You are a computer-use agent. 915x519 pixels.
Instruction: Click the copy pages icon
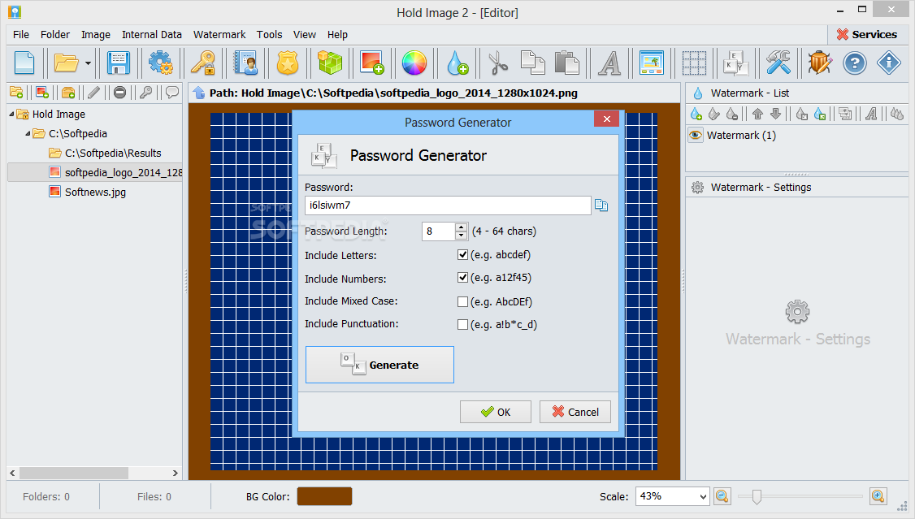point(533,63)
